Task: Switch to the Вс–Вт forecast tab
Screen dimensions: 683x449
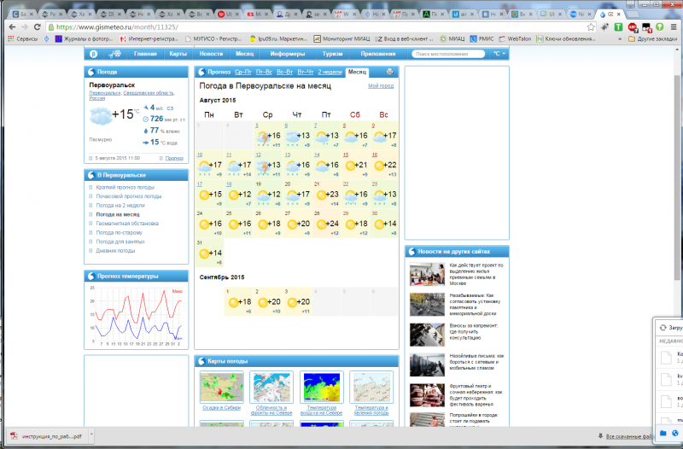Action: pyautogui.click(x=285, y=72)
